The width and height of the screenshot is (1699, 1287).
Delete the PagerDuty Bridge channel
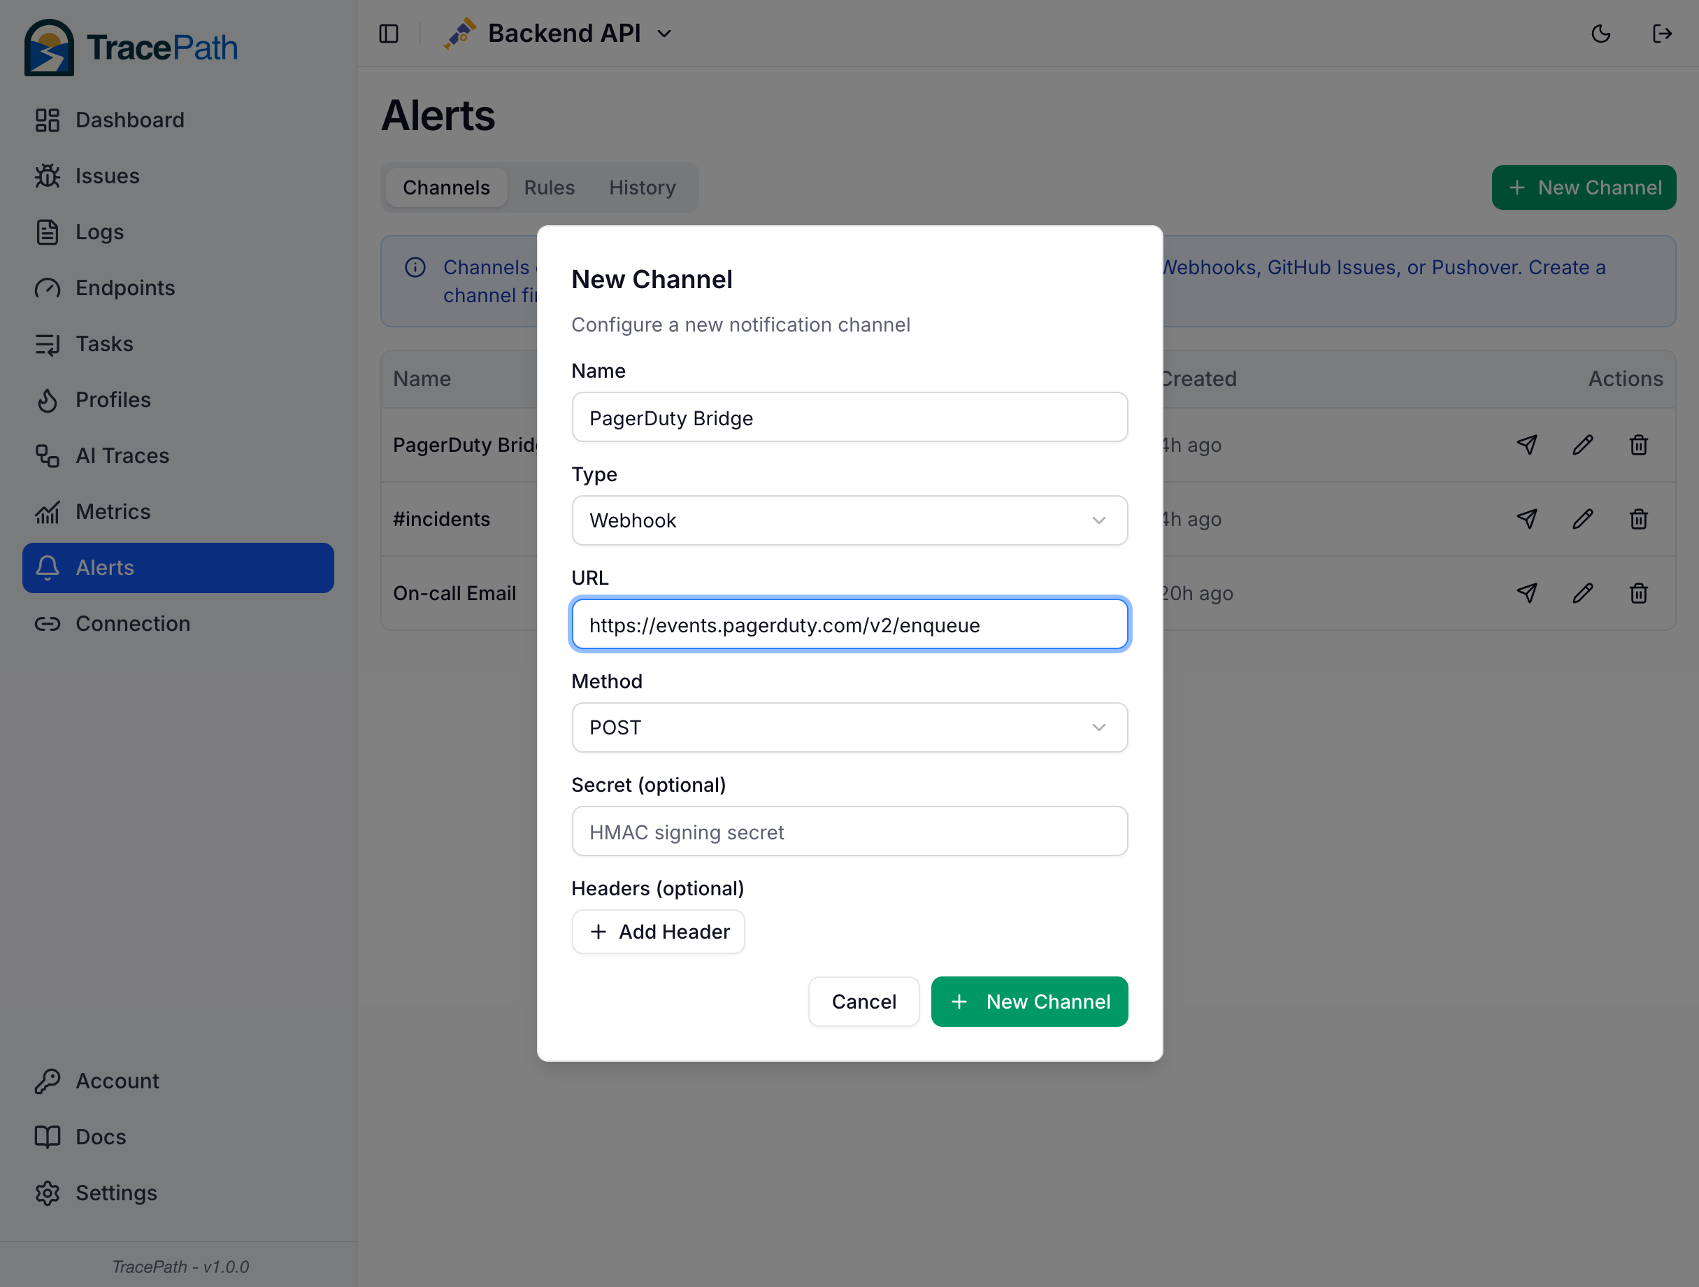coord(1639,445)
